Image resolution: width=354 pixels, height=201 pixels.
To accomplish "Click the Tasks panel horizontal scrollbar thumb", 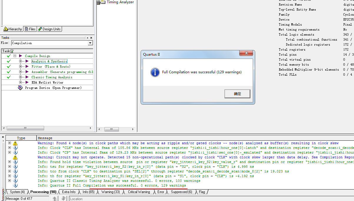I will (x=25, y=128).
